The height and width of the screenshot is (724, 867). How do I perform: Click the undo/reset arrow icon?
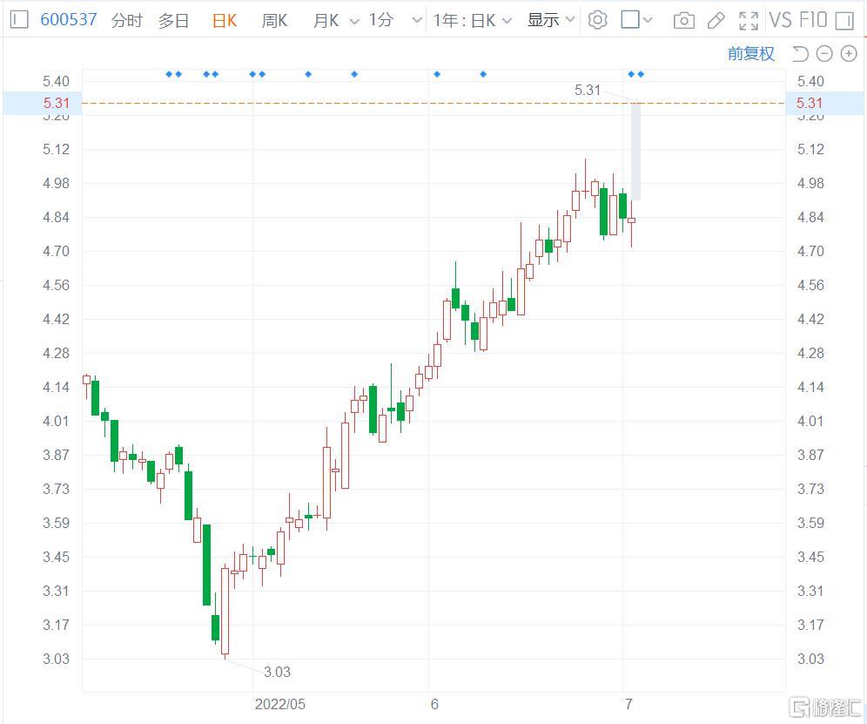click(801, 54)
